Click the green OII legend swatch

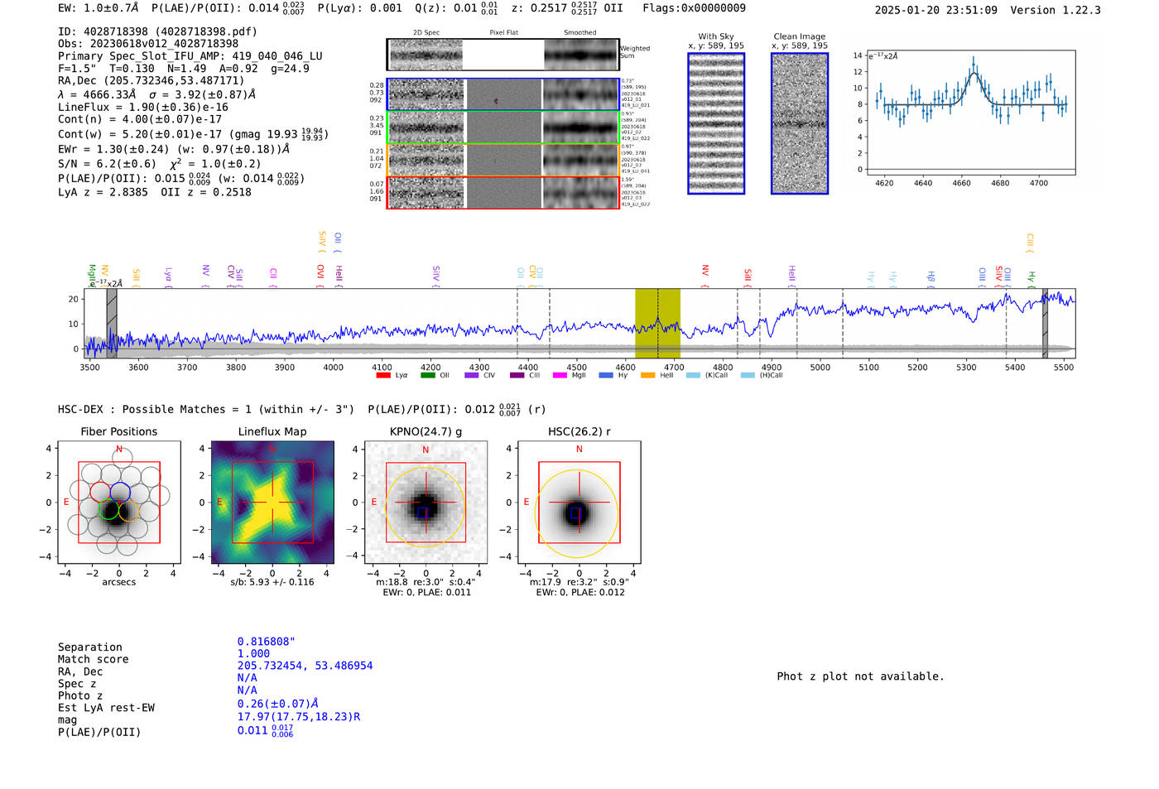427,375
